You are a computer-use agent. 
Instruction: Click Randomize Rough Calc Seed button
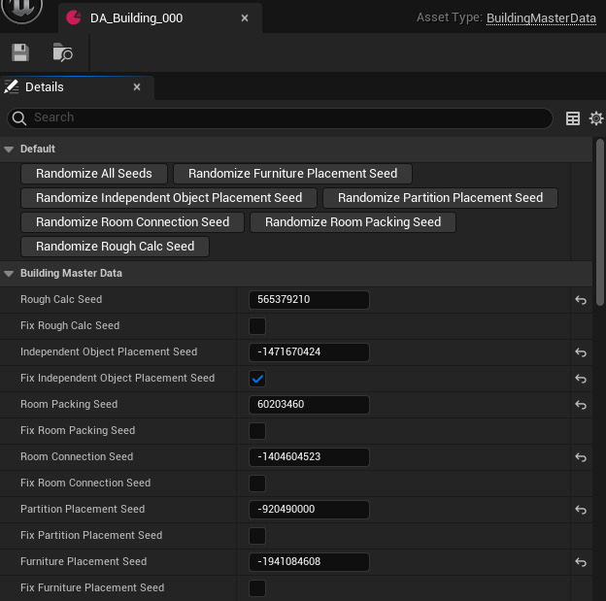point(116,247)
